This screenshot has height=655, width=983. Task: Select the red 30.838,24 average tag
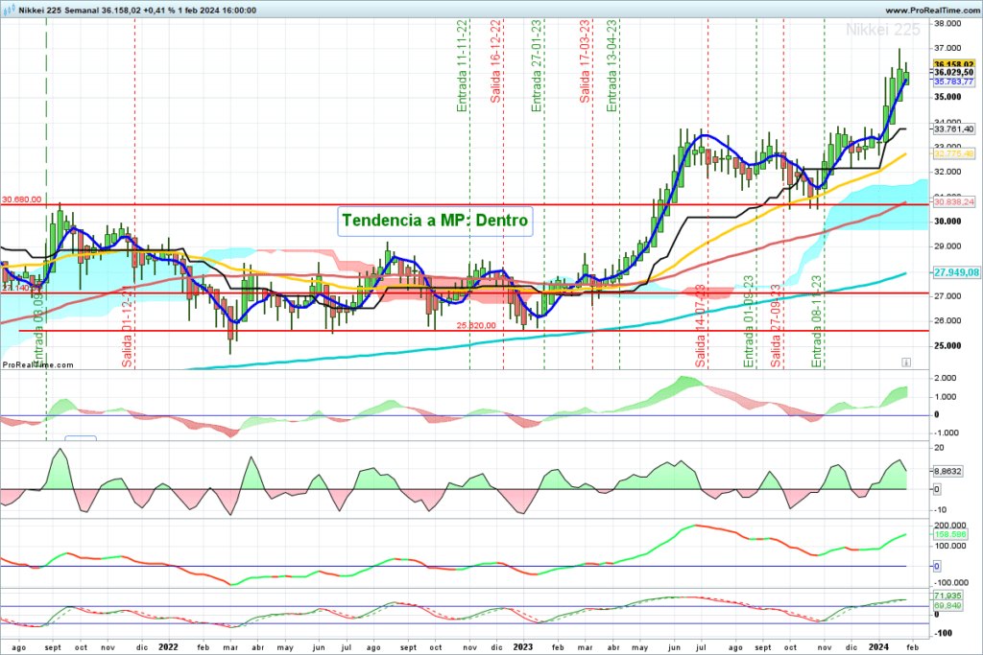[953, 201]
